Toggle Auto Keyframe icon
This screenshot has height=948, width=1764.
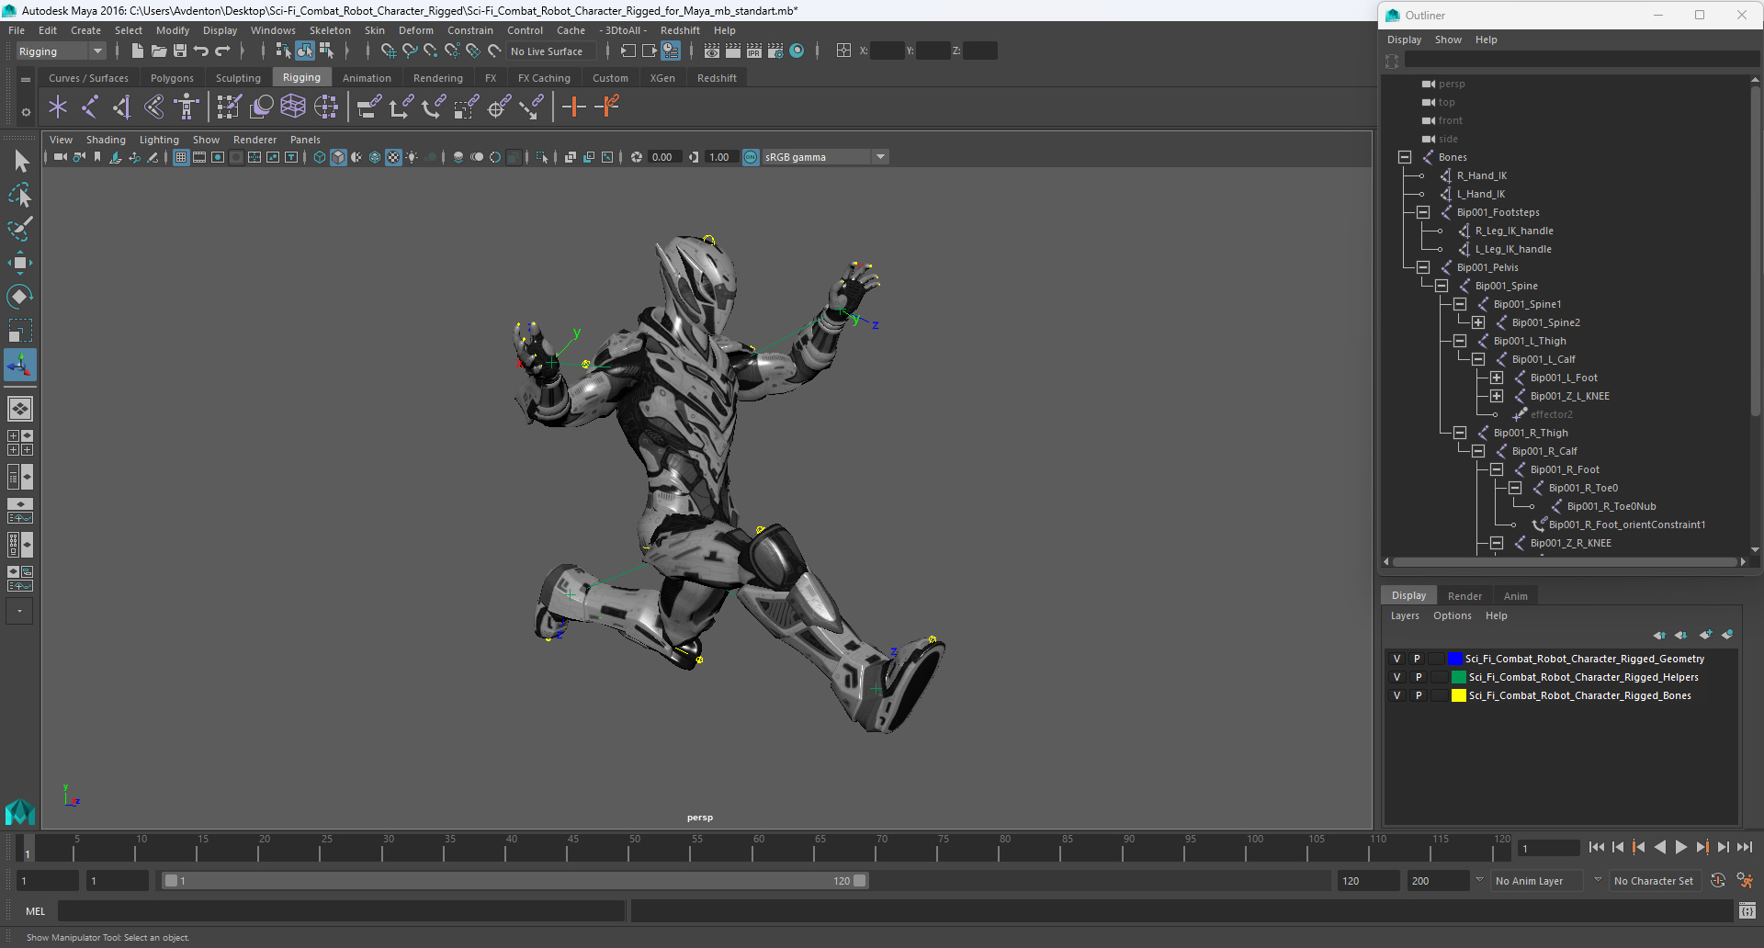pos(1717,880)
